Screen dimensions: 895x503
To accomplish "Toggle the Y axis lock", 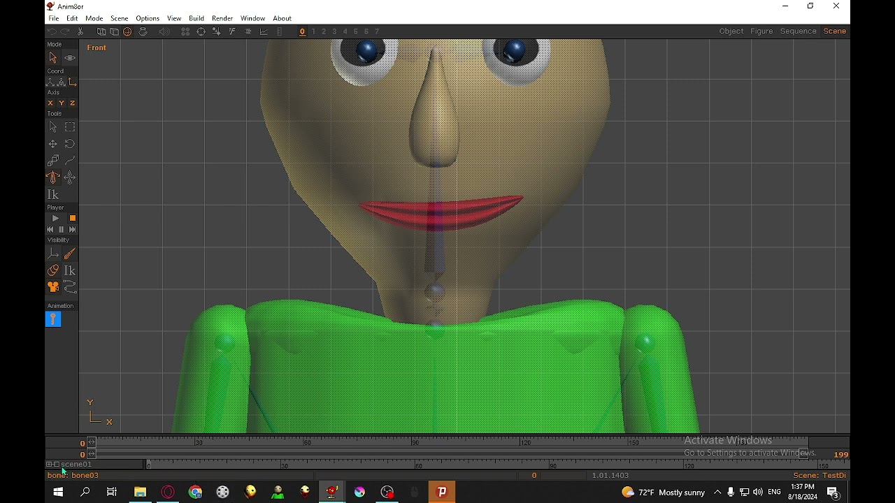I will click(62, 103).
